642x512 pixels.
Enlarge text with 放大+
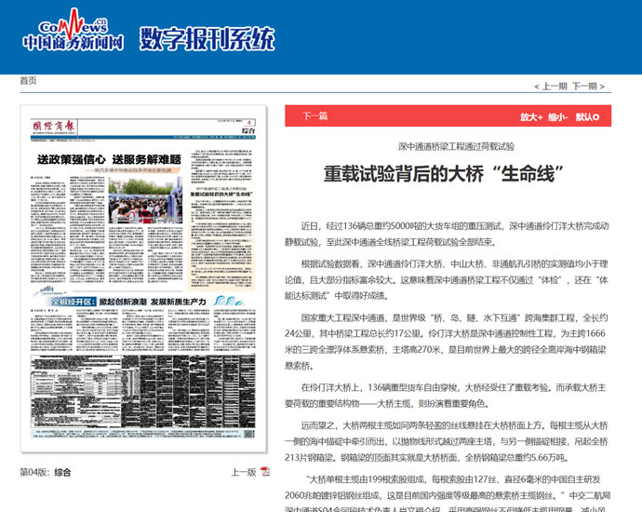coord(530,117)
